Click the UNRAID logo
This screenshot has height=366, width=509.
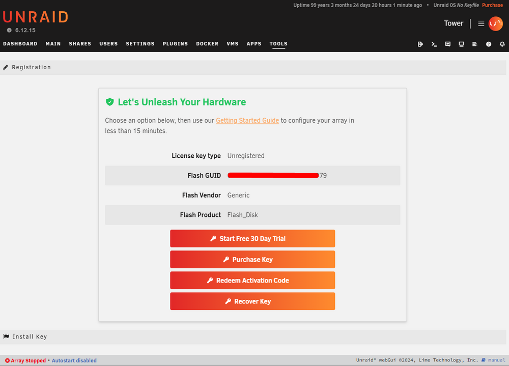(x=36, y=17)
